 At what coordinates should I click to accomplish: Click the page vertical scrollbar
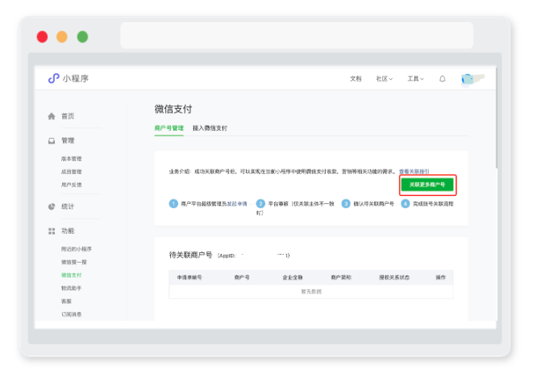pos(496,118)
